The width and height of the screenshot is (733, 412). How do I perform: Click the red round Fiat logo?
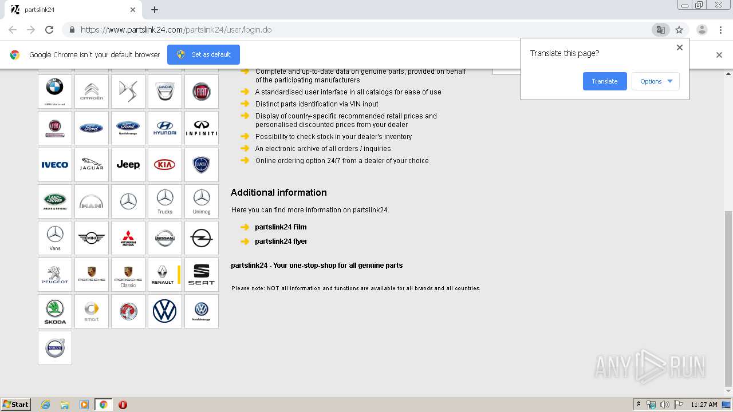(202, 92)
